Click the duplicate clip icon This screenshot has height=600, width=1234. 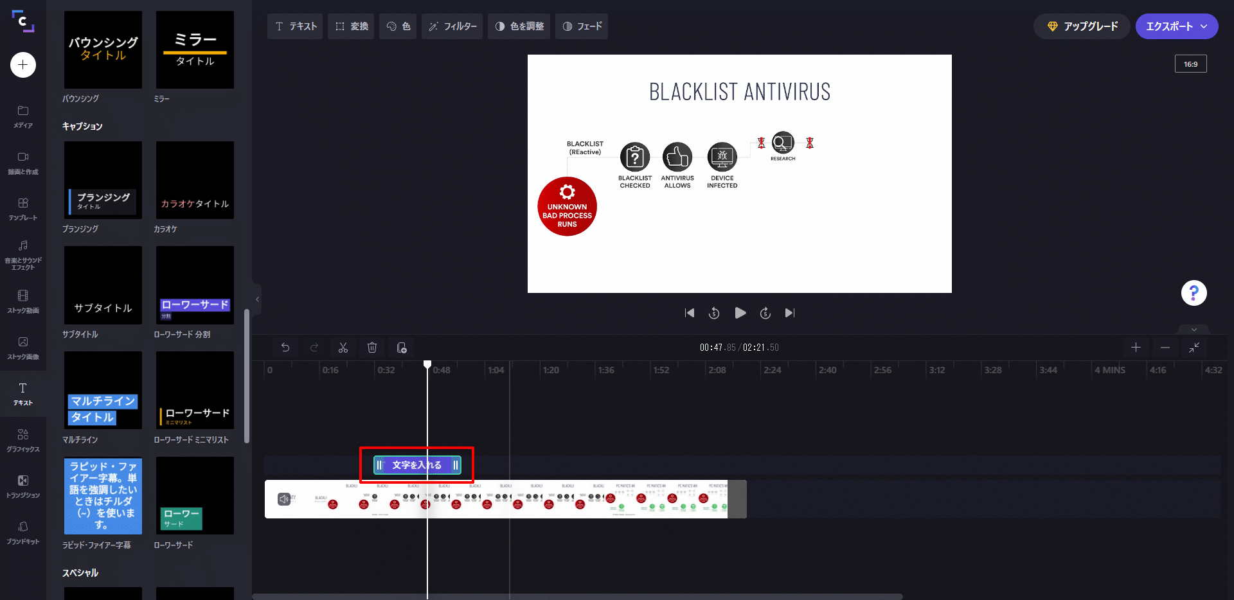click(402, 348)
